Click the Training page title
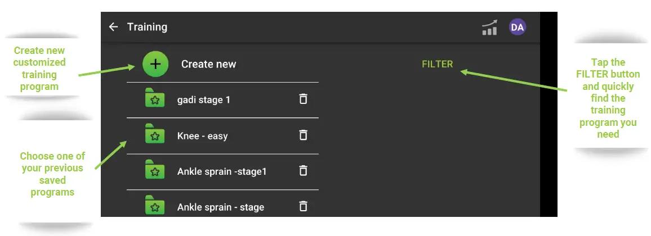 (147, 27)
